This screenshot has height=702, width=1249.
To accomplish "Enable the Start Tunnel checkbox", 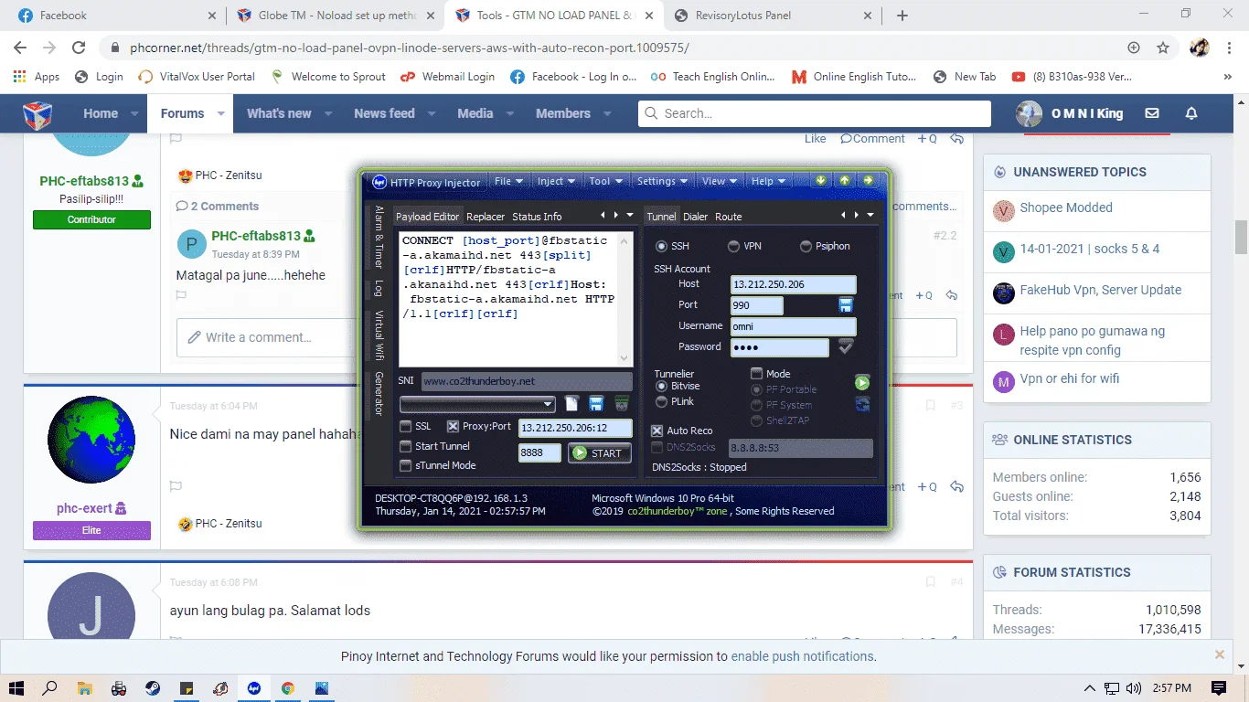I will click(x=406, y=446).
